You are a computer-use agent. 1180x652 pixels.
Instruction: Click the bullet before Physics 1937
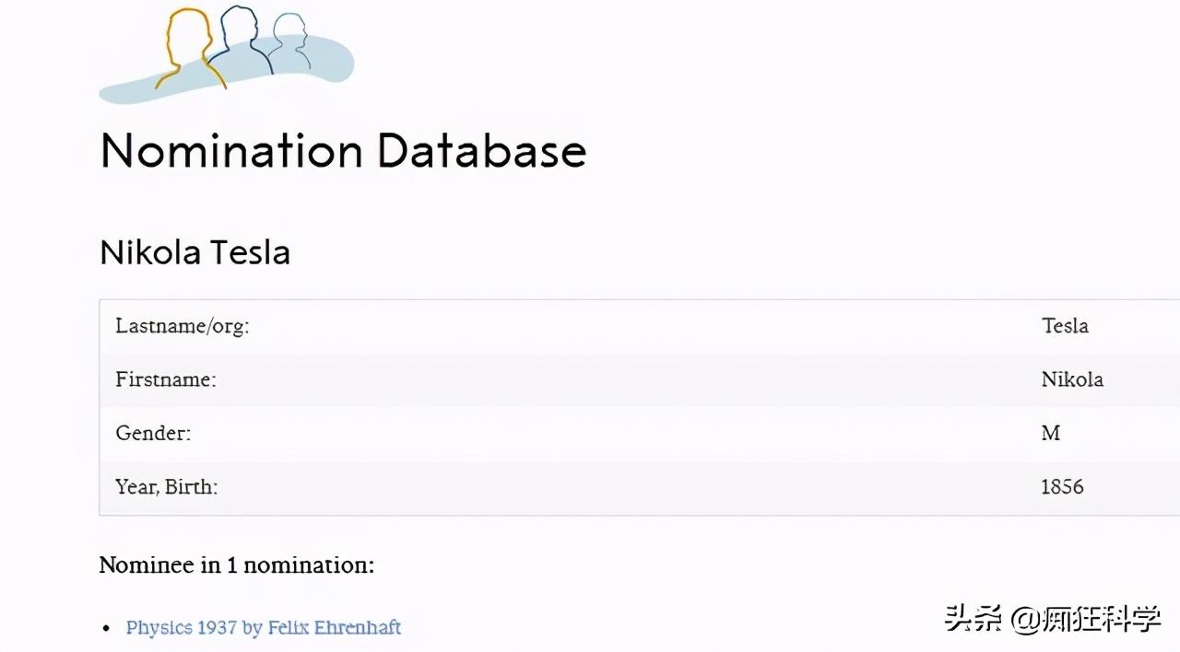coord(106,629)
